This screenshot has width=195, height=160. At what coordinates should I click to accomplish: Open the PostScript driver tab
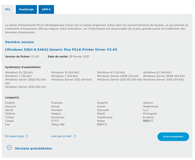pos(26,10)
